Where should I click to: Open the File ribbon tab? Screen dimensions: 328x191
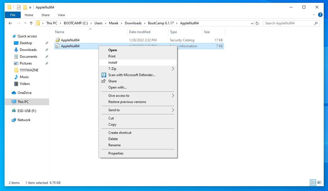[x=13, y=15]
